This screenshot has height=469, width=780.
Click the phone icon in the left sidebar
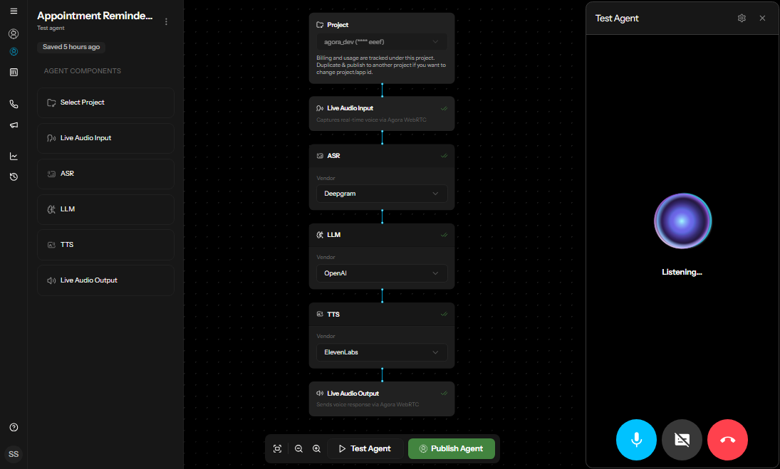click(x=14, y=104)
